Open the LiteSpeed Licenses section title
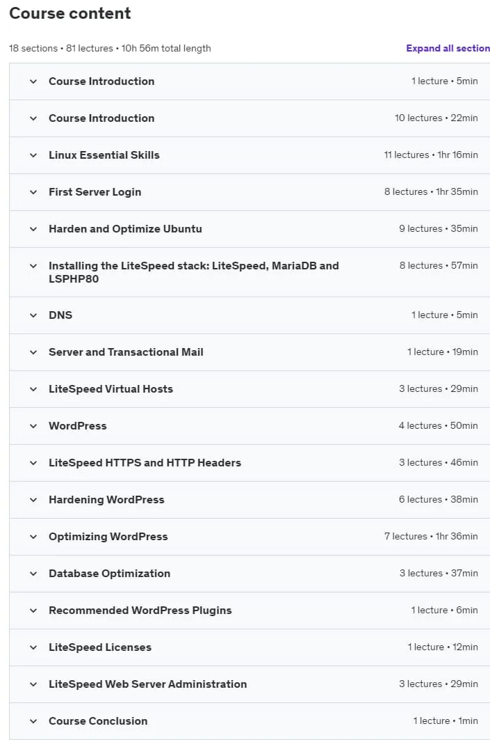Viewport: 490px width, 740px height. click(x=100, y=647)
